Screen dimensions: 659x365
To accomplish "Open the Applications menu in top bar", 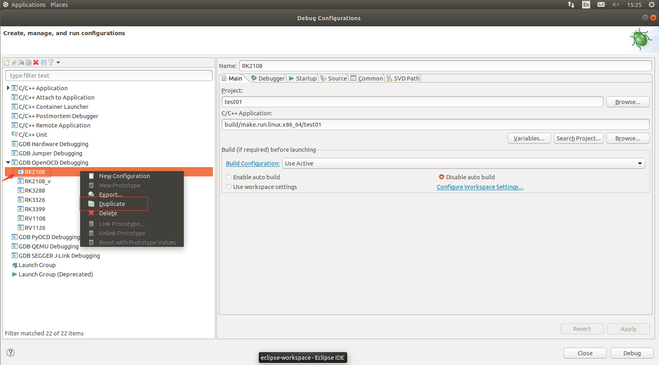I will pyautogui.click(x=28, y=5).
